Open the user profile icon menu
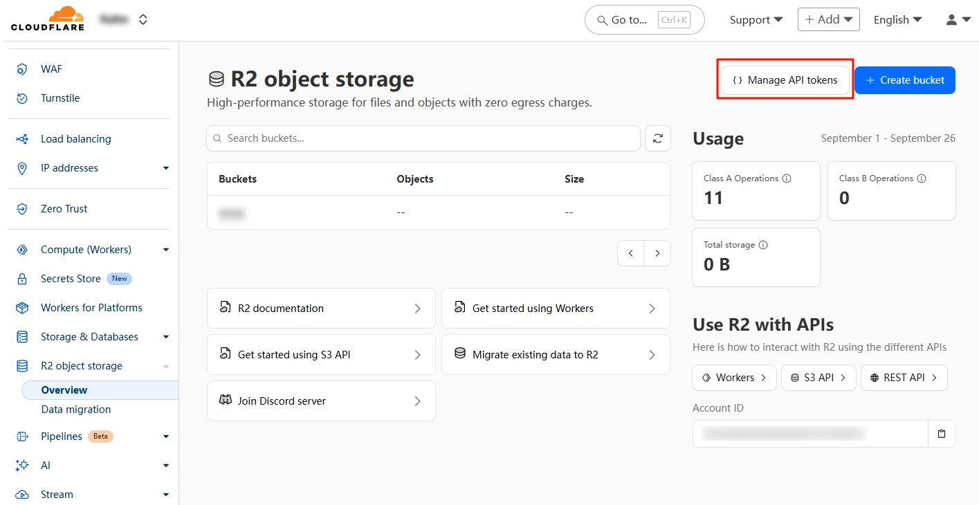The height and width of the screenshot is (505, 979). tap(958, 20)
